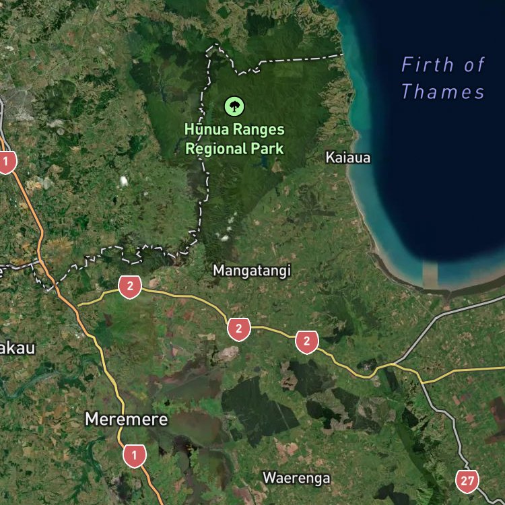Image resolution: width=505 pixels, height=505 pixels.
Task: Select the Kaiaua town label
Action: pyautogui.click(x=348, y=158)
